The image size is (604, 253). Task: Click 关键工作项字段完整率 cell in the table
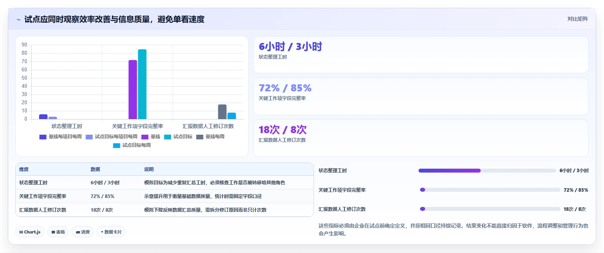tap(43, 196)
